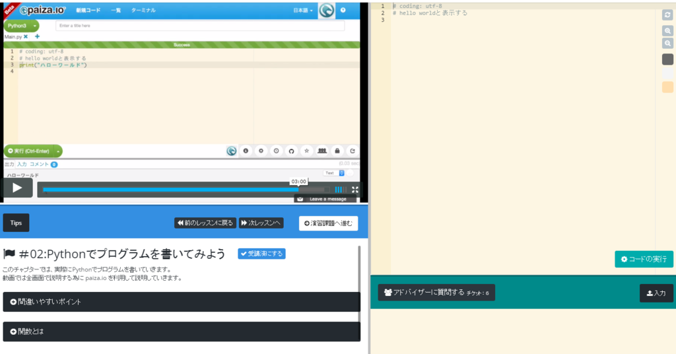676x354 pixels.
Task: Click the info icon in paiza.io toolbar
Action: (246, 151)
